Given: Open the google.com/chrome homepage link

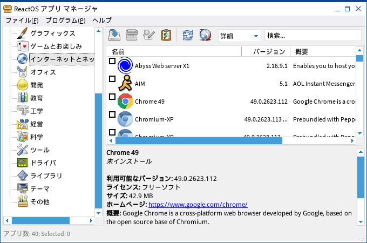Looking at the screenshot, I should point(198,204).
